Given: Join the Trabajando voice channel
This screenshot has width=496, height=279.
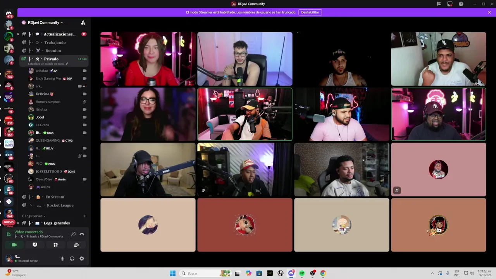Looking at the screenshot, I should (54, 43).
